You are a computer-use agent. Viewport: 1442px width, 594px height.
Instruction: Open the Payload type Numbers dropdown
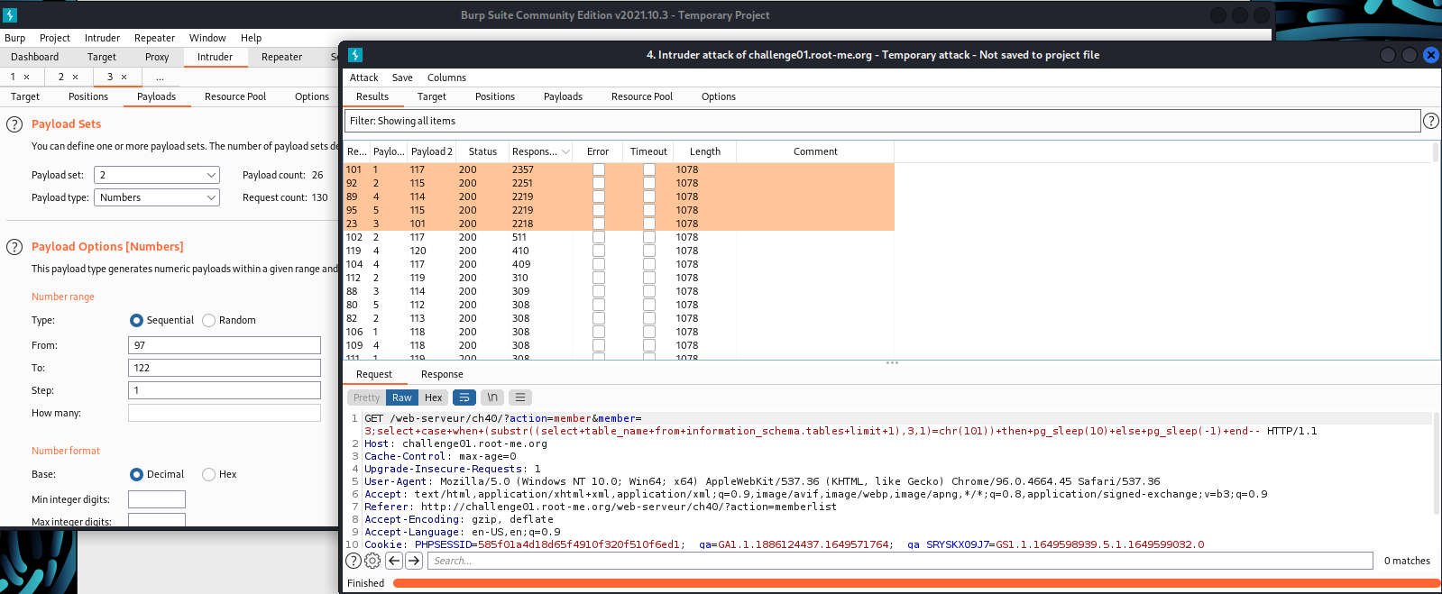[157, 197]
